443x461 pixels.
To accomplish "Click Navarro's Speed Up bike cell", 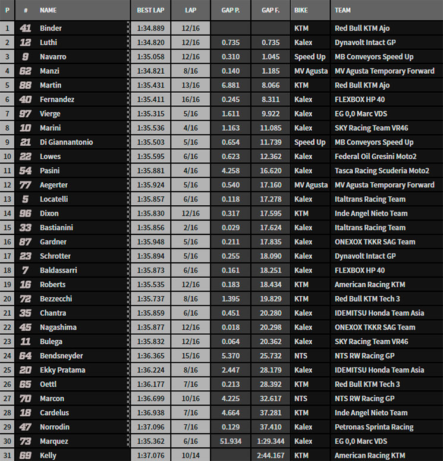I will click(x=310, y=57).
